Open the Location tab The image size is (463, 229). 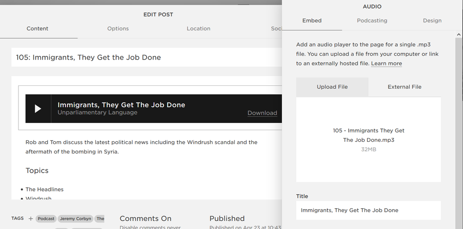[x=199, y=29]
